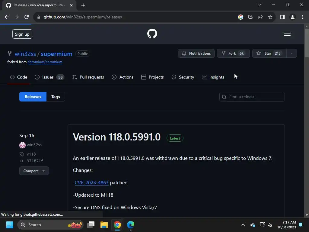Close the Releases browser tab
309x232 pixels.
[71, 5]
